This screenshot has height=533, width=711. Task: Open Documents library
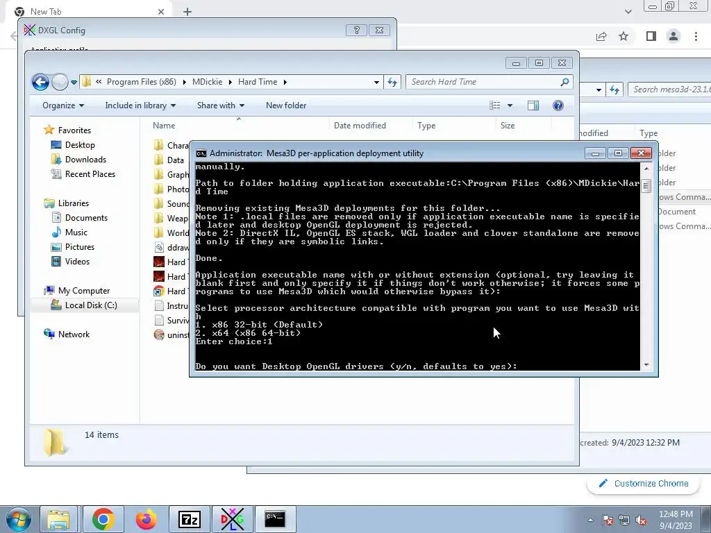tap(86, 218)
